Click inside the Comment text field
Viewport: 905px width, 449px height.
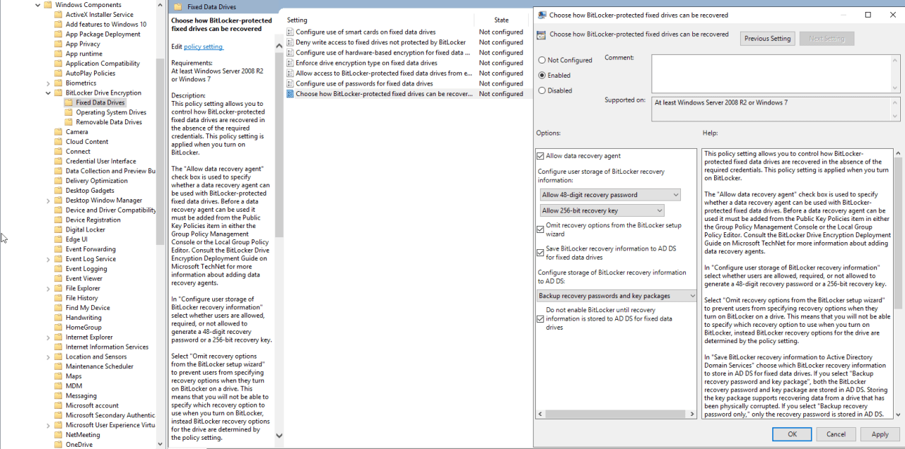(x=775, y=73)
